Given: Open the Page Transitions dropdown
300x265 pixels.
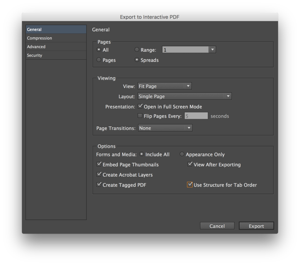Looking at the screenshot, I should [189, 128].
